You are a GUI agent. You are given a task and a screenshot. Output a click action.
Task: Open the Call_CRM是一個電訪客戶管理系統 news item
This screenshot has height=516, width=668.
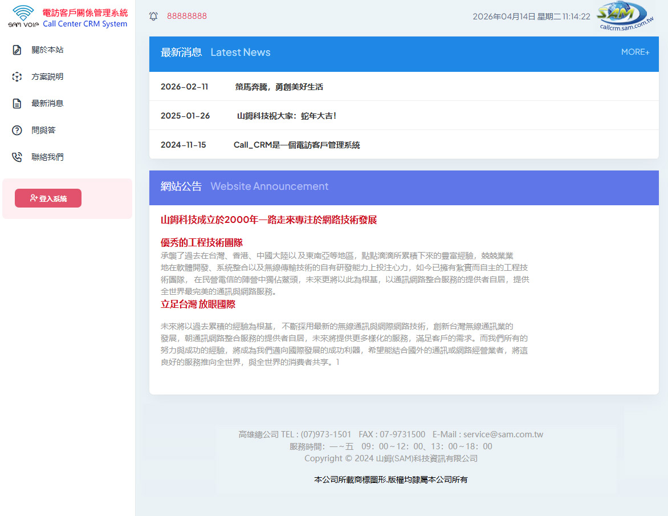pos(296,145)
